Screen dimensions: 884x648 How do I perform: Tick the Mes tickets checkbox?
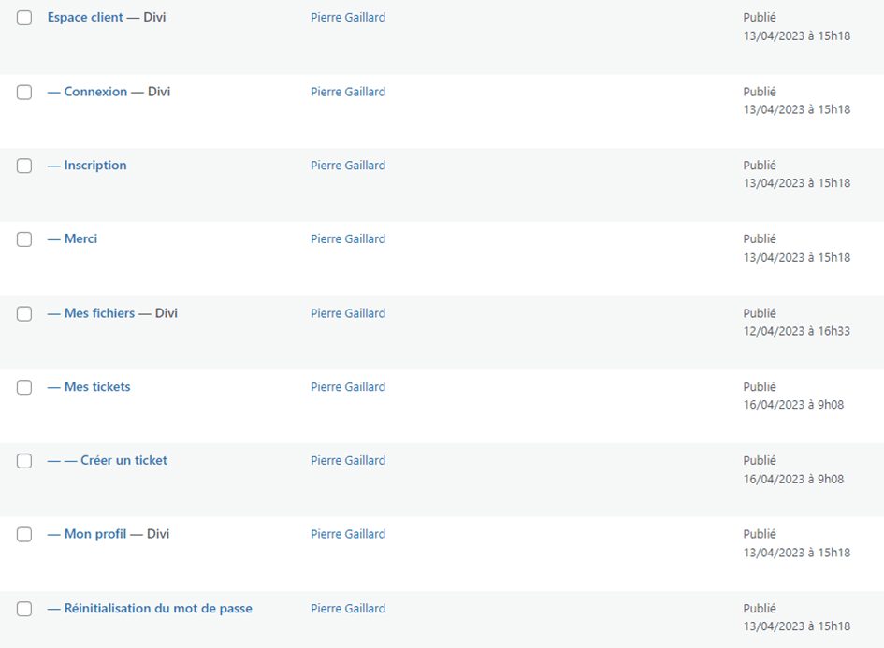pyautogui.click(x=24, y=387)
